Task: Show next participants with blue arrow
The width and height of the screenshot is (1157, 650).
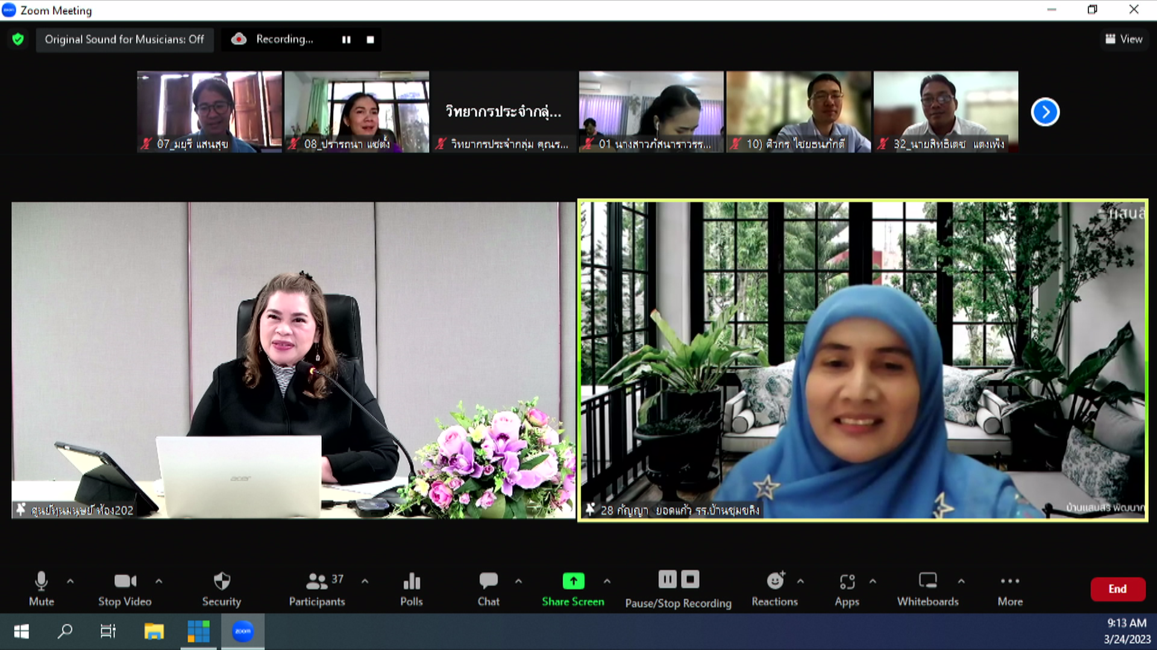Action: click(x=1045, y=113)
